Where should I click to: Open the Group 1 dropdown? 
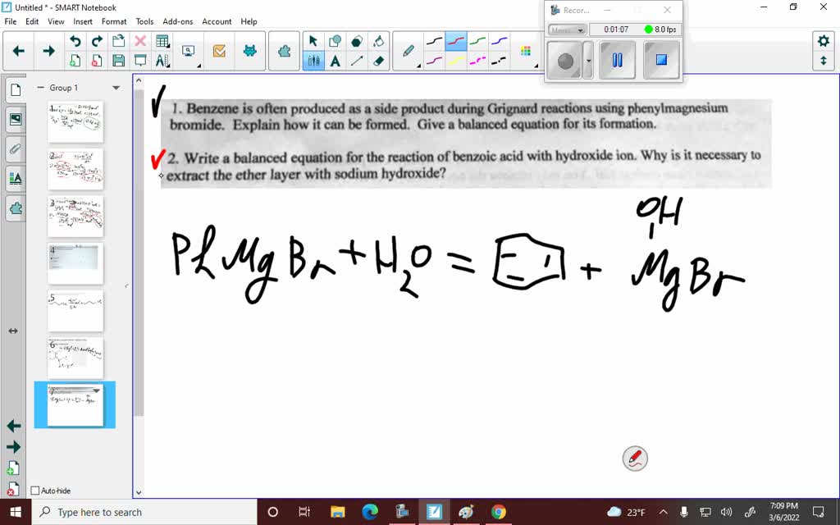click(116, 87)
